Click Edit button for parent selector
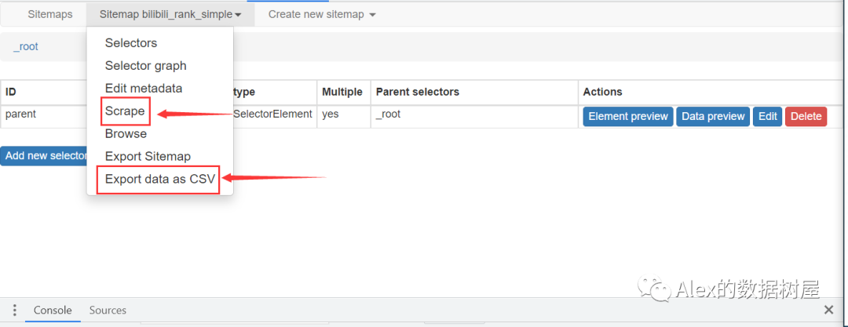Viewport: 848px width, 327px height. coord(767,116)
